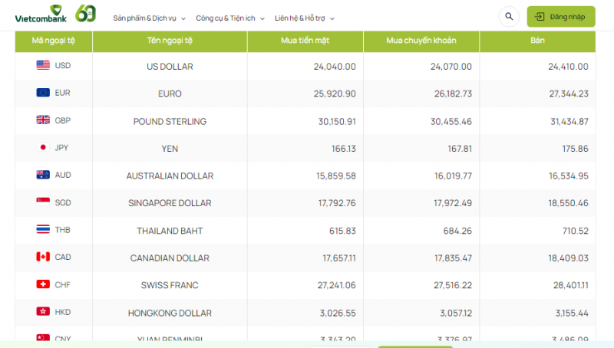The width and height of the screenshot is (614, 348).
Task: Click the Bán column header
Action: click(x=537, y=41)
